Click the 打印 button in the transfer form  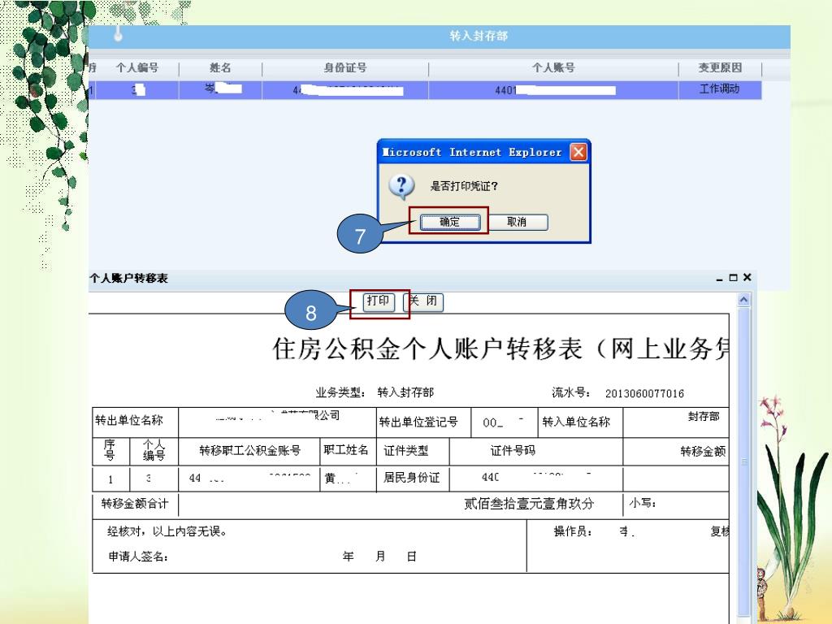click(x=379, y=302)
